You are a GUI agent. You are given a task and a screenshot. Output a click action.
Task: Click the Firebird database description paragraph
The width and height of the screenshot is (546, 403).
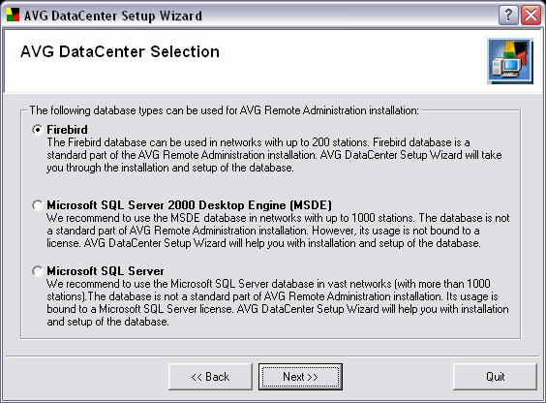(274, 155)
